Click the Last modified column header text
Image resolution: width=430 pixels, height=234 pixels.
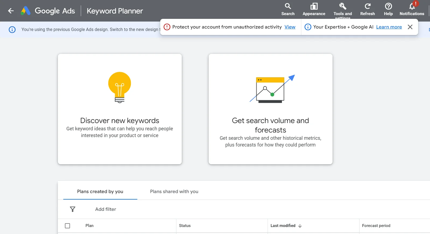click(x=283, y=226)
